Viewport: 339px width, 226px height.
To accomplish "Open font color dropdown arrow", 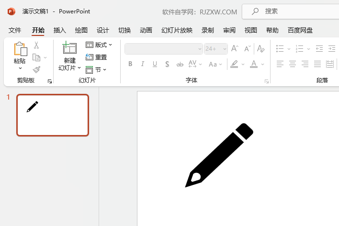I will pyautogui.click(x=263, y=64).
